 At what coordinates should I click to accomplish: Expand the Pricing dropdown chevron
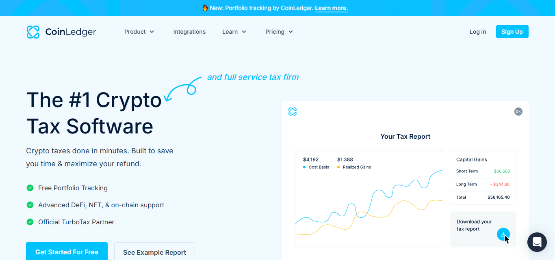(291, 32)
